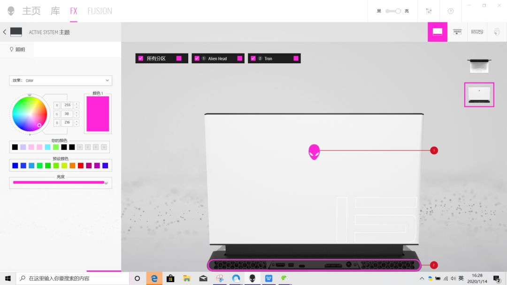
Task: Decrease the B value with down arrow
Action: [77, 124]
